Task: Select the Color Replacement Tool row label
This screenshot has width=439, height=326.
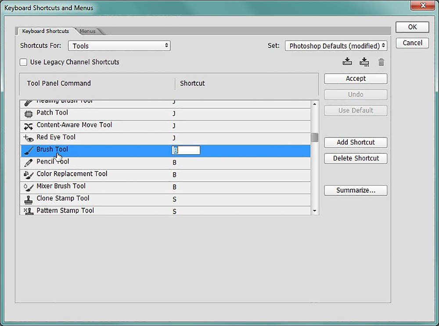Action: [72, 174]
